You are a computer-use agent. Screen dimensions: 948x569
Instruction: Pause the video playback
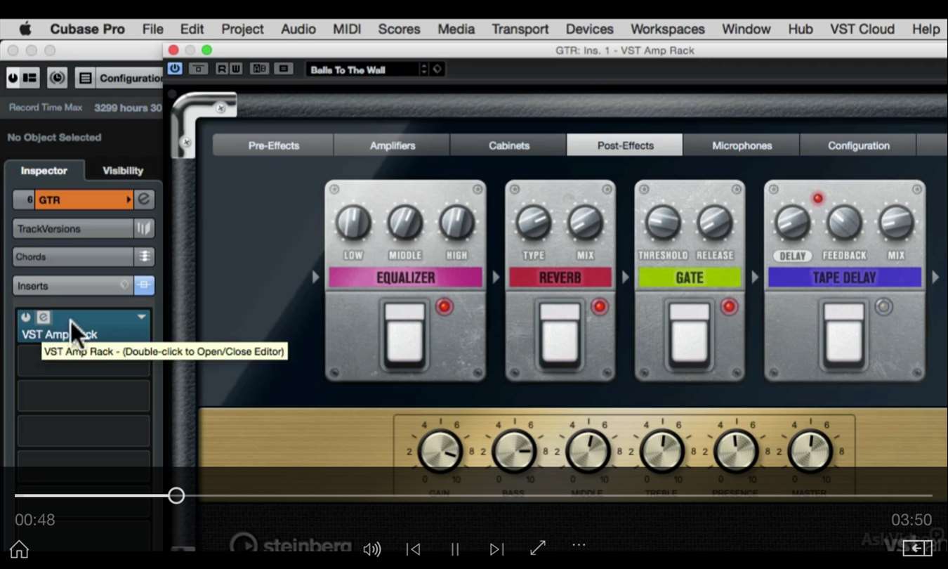(x=454, y=549)
